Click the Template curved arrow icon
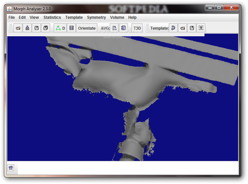Viewport: 248px width, 184px height. [173, 28]
